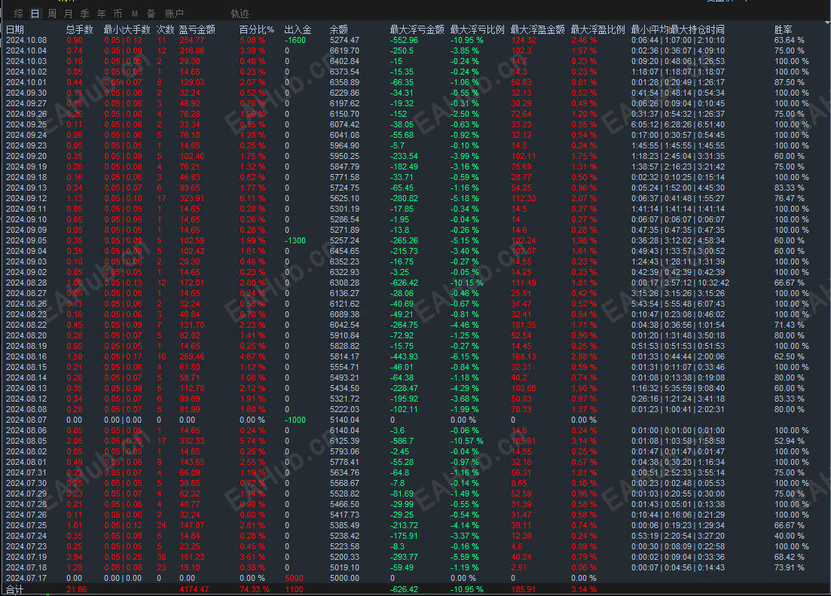Select the 2024.08.28 date row
Image resolution: width=831 pixels, height=596 pixels.
(x=26, y=283)
